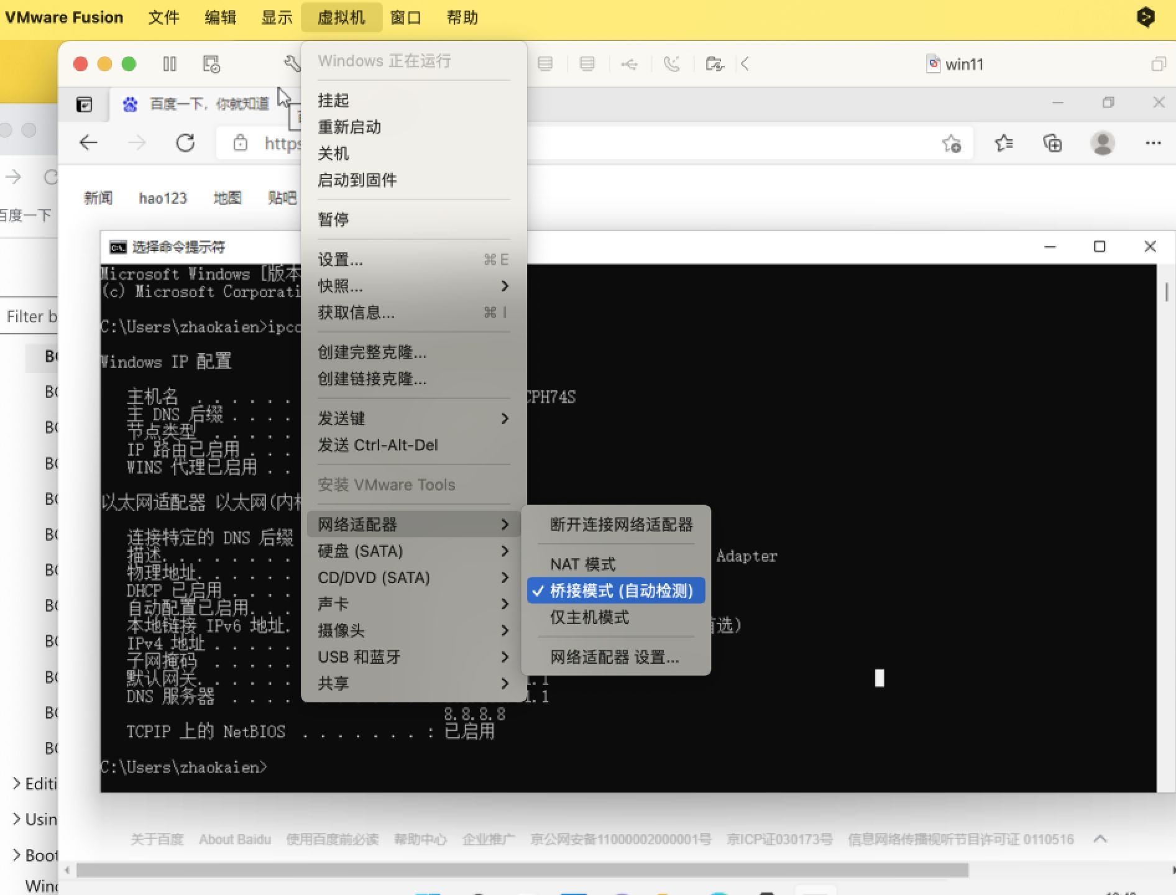Enable 仅主机模式 network mode
Image resolution: width=1176 pixels, height=895 pixels.
pos(590,617)
